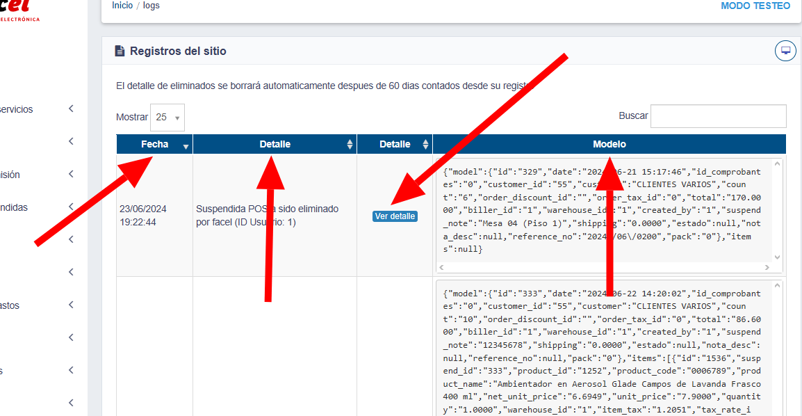This screenshot has width=802, height=416.
Task: Expand the servicios sidebar menu chevron
Action: [71, 109]
